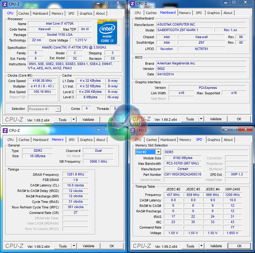Screen dimensions: 255x253
Task: Click OK button in Mainboard window
Action: [239, 119]
